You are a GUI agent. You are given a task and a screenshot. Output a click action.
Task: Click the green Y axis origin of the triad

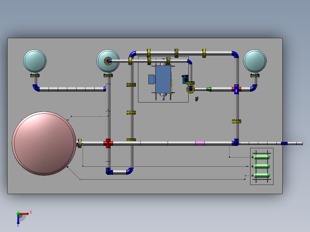[18, 213]
